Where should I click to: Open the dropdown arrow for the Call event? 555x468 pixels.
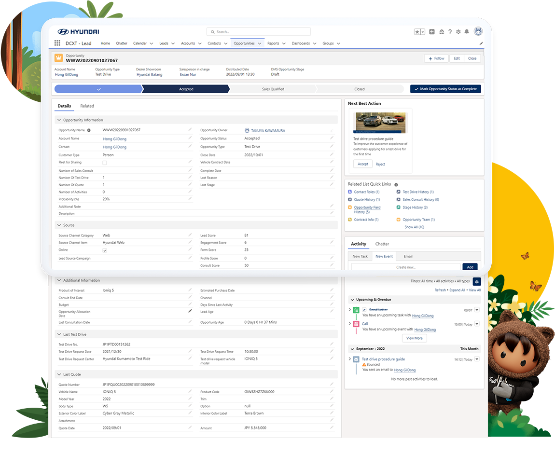(477, 324)
